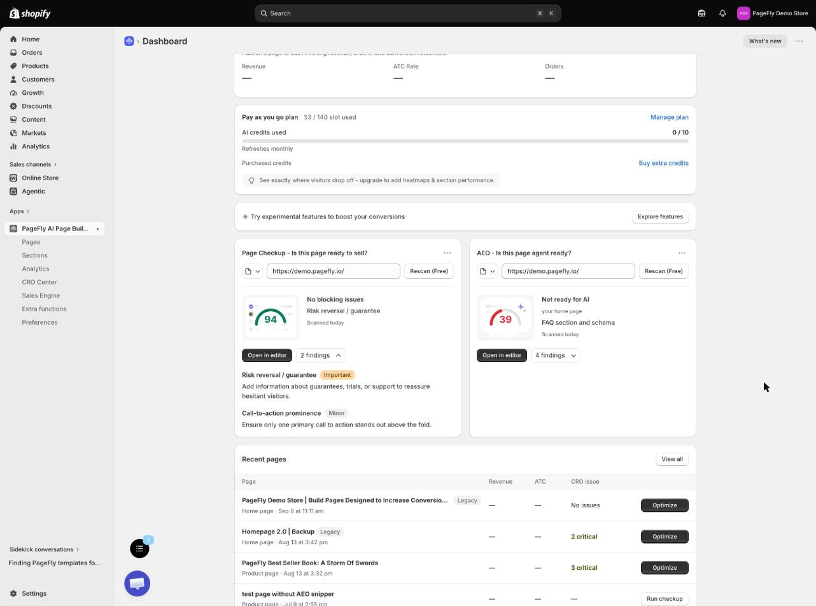This screenshot has width=816, height=606.
Task: Click the Shopify logo
Action: point(30,13)
